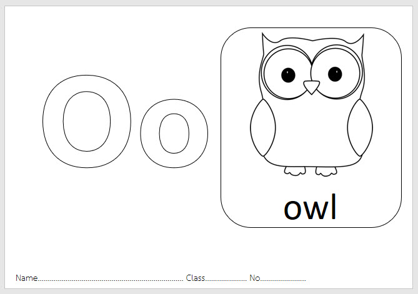This screenshot has height=294, width=418.
Task: Click the owl's left wing
Action: click(x=263, y=127)
